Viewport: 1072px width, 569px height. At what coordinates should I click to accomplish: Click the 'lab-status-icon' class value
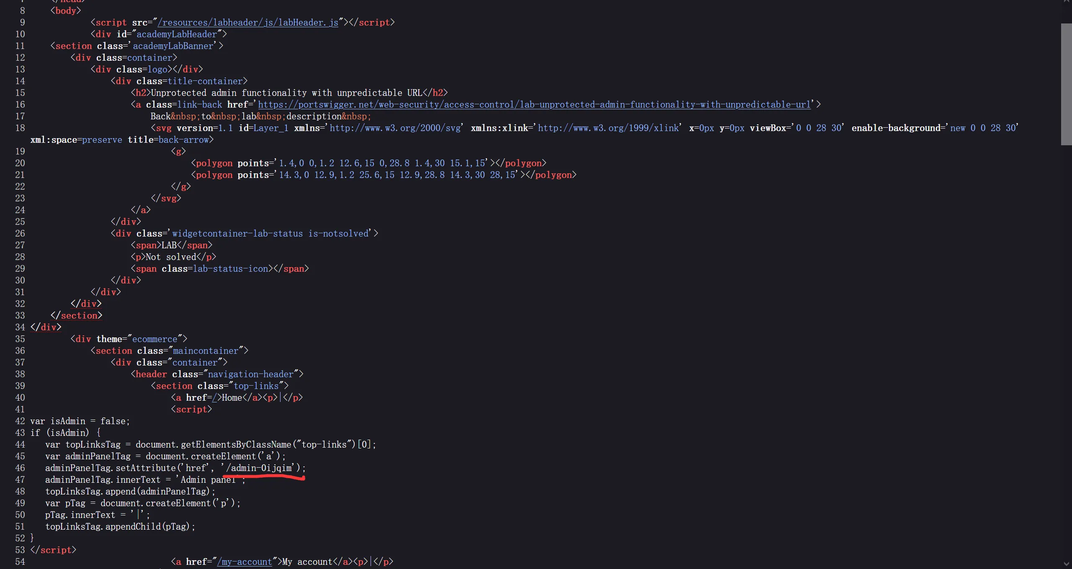pyautogui.click(x=230, y=268)
